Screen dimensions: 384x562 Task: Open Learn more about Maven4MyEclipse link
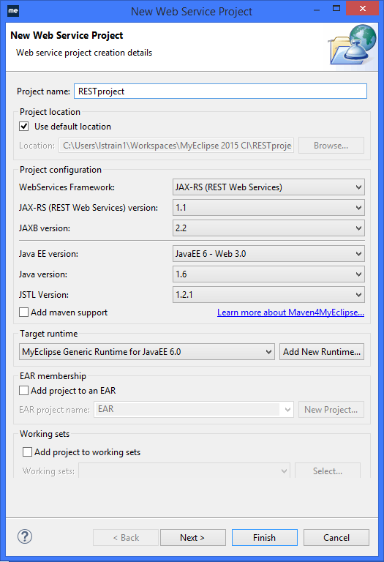coord(290,312)
